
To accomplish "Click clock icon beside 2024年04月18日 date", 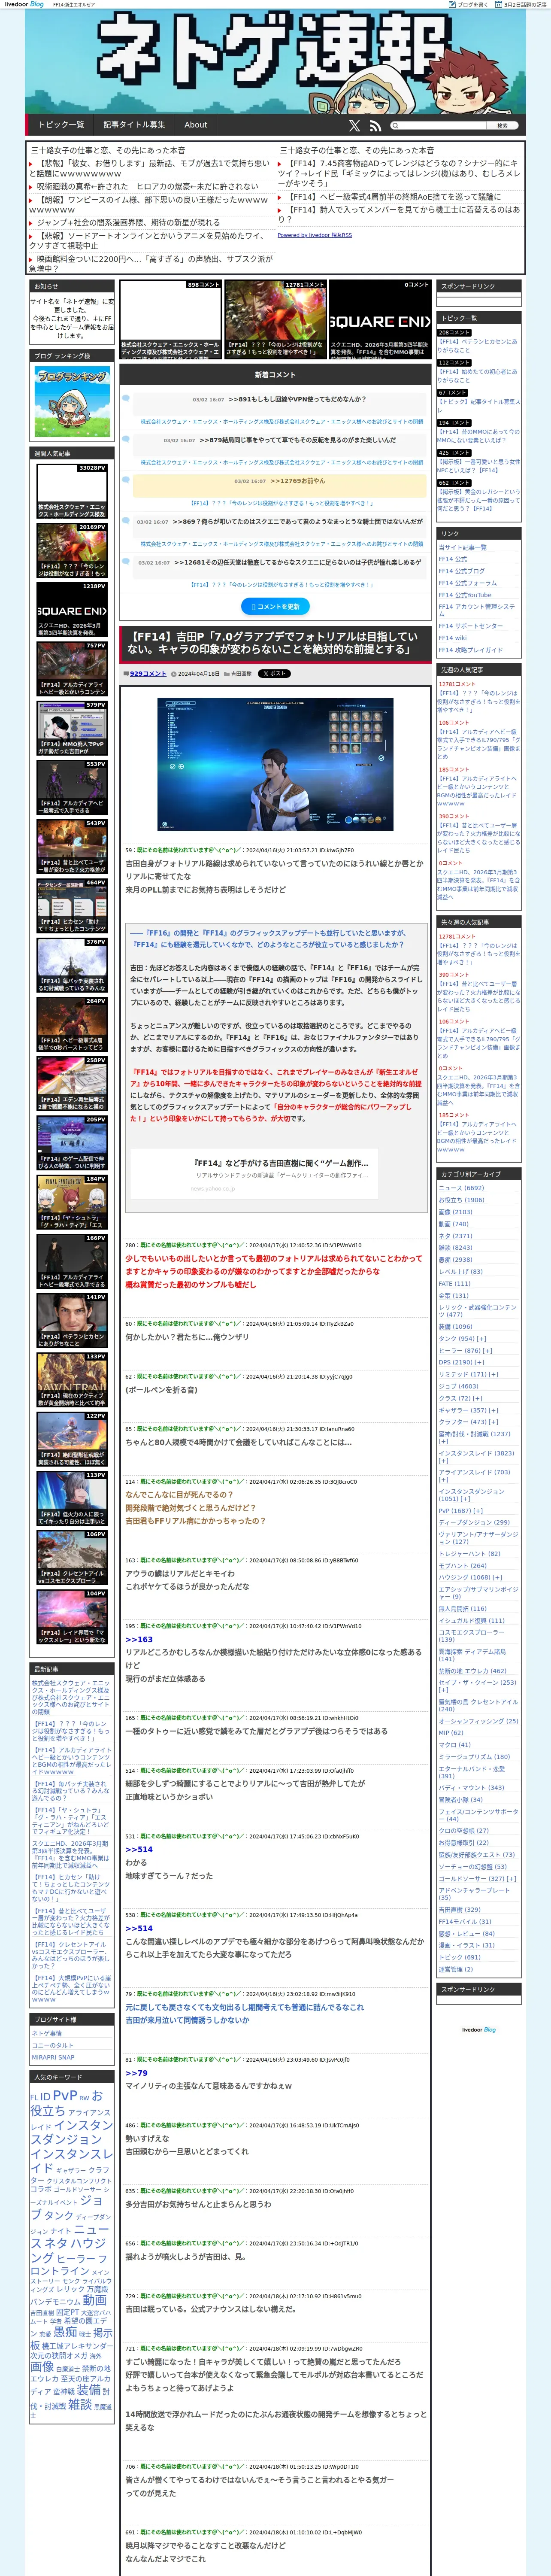I will [x=174, y=673].
